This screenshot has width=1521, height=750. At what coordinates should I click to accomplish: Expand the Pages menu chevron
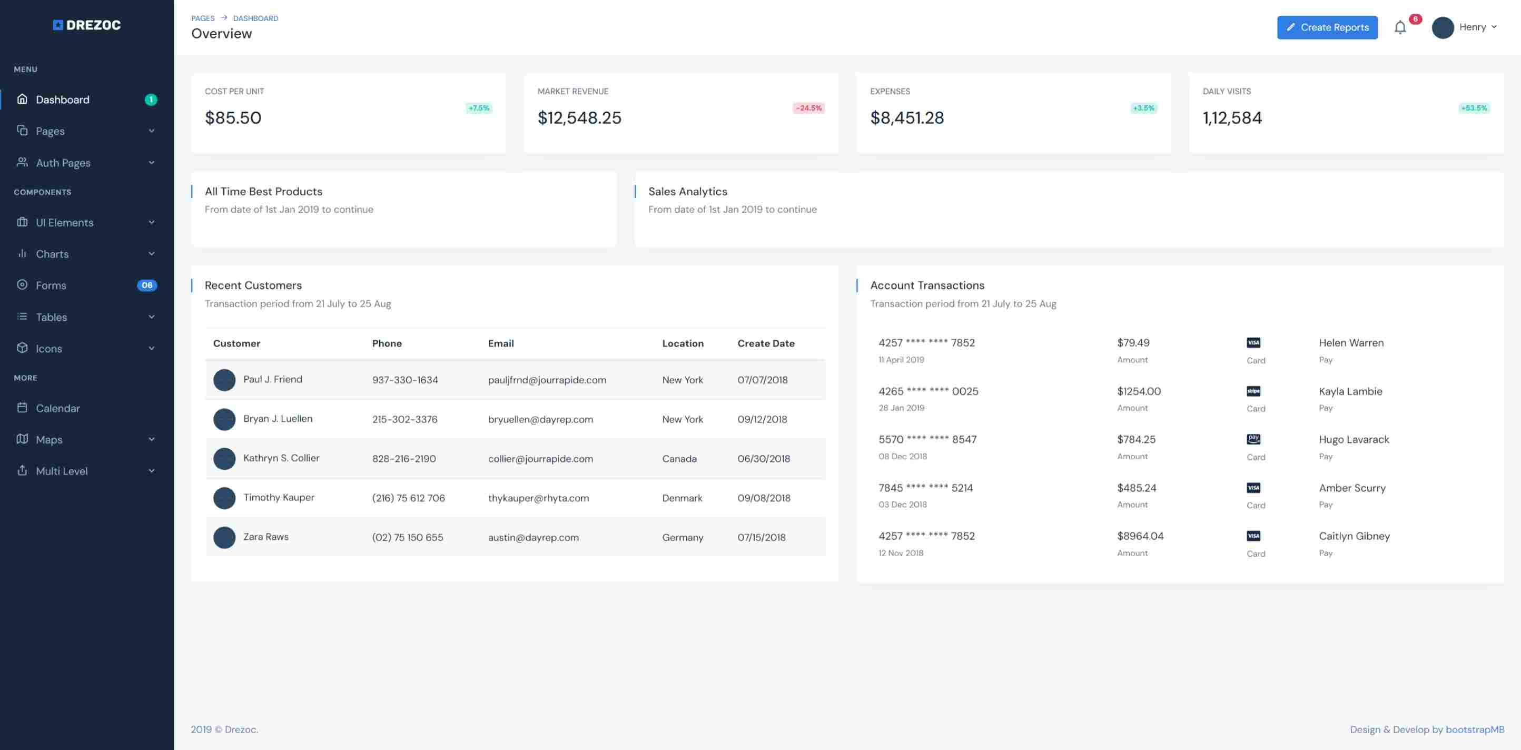pyautogui.click(x=151, y=131)
